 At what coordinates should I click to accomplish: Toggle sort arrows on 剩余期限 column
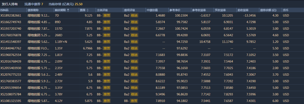tap(68, 10)
